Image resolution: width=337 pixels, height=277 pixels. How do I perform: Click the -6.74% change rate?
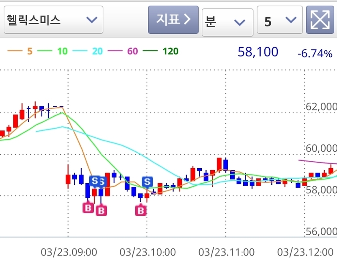coord(314,53)
